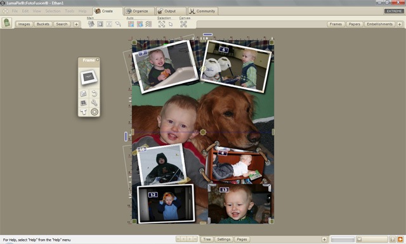The height and width of the screenshot is (244, 406).
Task: Click the last page navigation arrow
Action: pos(195,239)
